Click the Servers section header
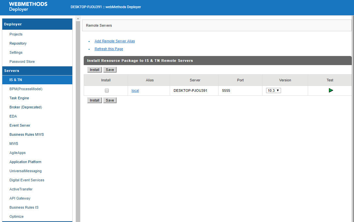 pyautogui.click(x=37, y=71)
